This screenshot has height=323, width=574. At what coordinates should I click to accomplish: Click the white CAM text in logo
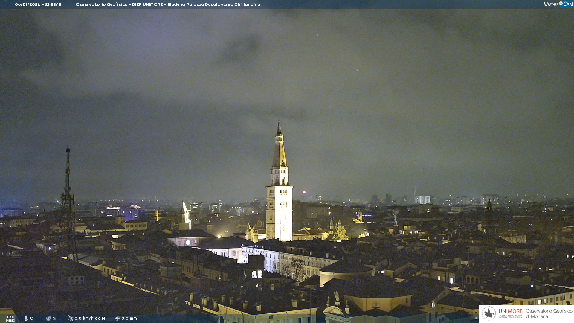coord(568,4)
